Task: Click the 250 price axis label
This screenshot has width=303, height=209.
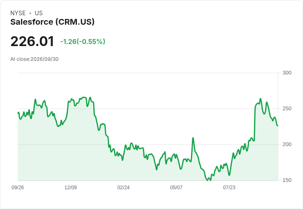Action: 287,109
